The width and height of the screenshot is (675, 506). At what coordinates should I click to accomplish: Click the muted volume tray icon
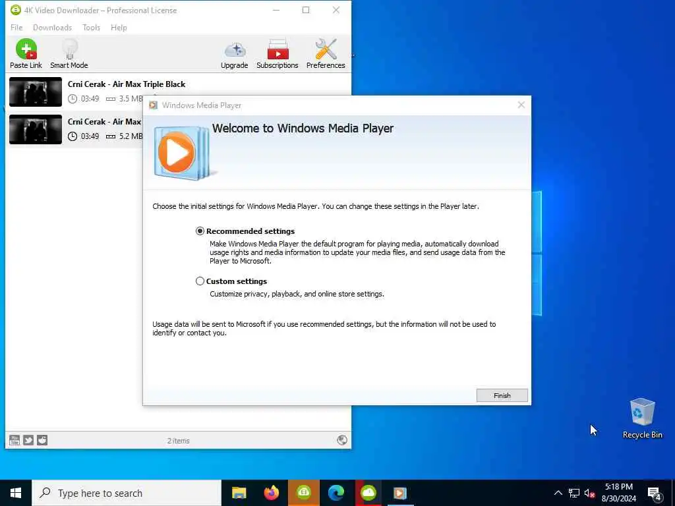coord(589,493)
